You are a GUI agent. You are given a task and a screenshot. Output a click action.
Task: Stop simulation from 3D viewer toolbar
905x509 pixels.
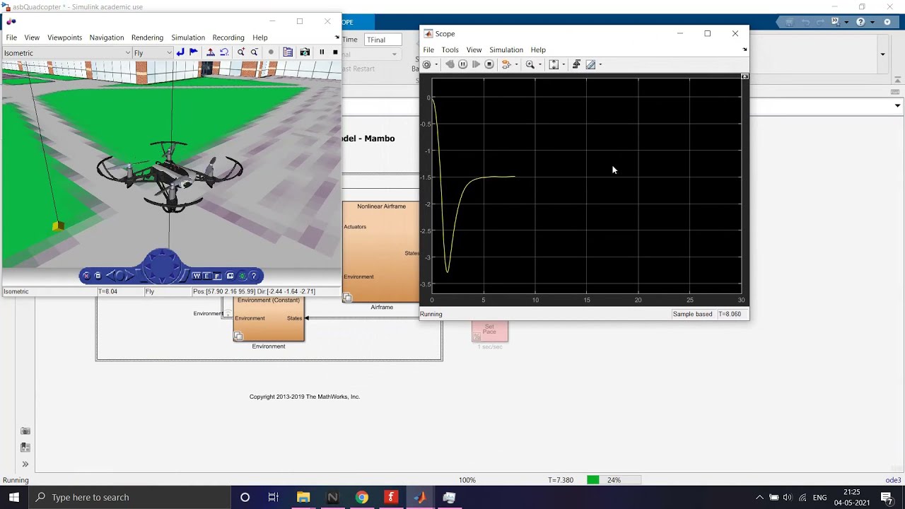coord(335,52)
